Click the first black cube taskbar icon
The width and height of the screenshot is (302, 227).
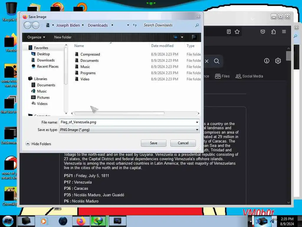pos(26,221)
